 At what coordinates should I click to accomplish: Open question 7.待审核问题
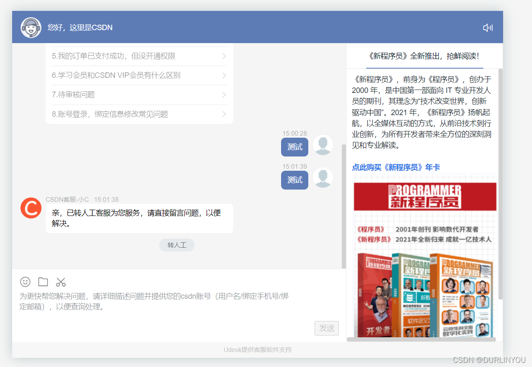(139, 95)
